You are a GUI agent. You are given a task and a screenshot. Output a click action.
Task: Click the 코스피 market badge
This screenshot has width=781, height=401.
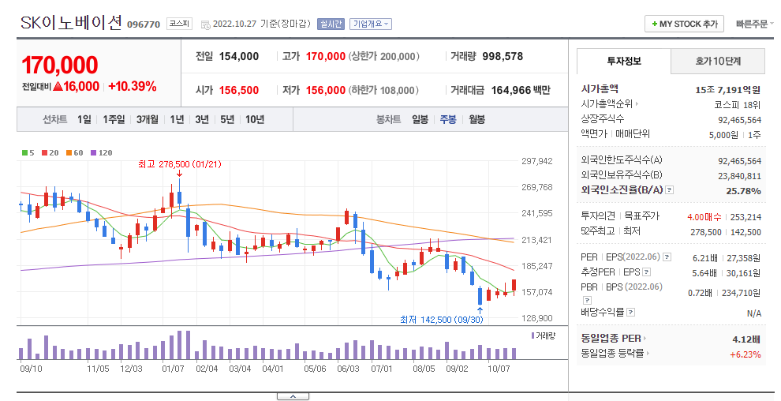pyautogui.click(x=179, y=24)
